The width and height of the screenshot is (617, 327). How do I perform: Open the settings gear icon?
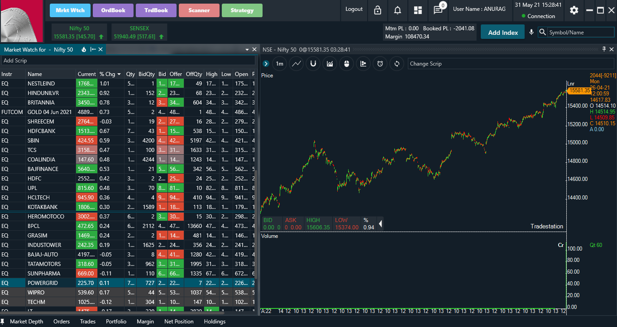[574, 10]
